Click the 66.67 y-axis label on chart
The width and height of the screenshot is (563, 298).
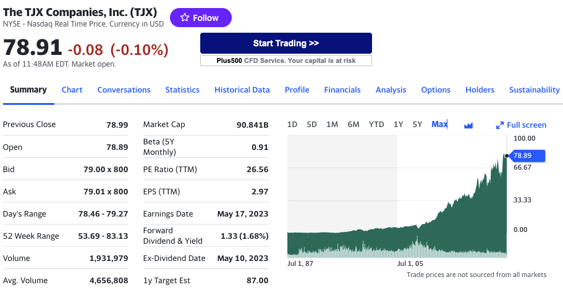pos(522,167)
